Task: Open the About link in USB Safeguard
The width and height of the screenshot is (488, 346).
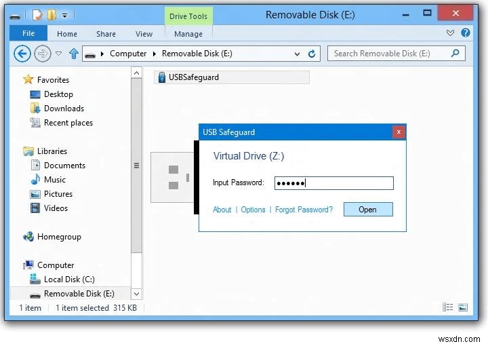Action: 222,210
